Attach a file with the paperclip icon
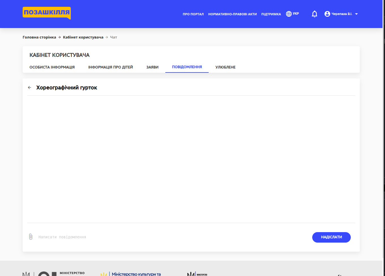385x276 pixels. 30,237
